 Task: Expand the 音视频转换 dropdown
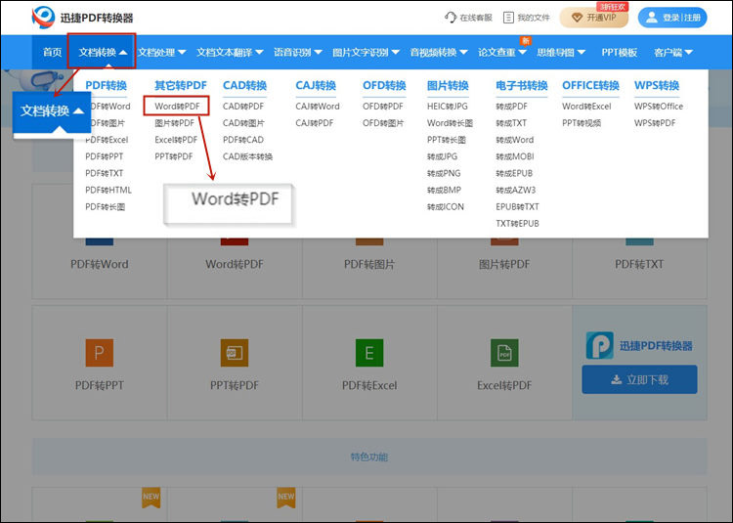tap(439, 53)
